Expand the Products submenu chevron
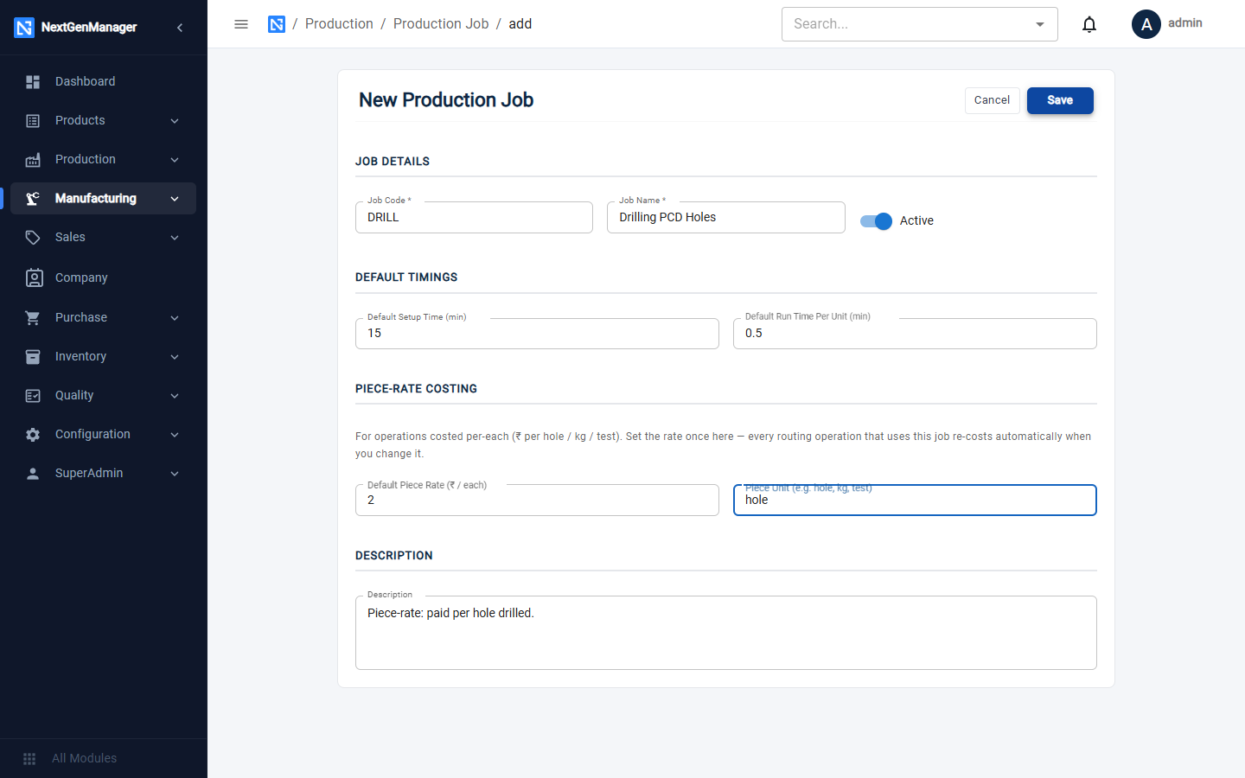This screenshot has width=1245, height=778. pyautogui.click(x=175, y=121)
